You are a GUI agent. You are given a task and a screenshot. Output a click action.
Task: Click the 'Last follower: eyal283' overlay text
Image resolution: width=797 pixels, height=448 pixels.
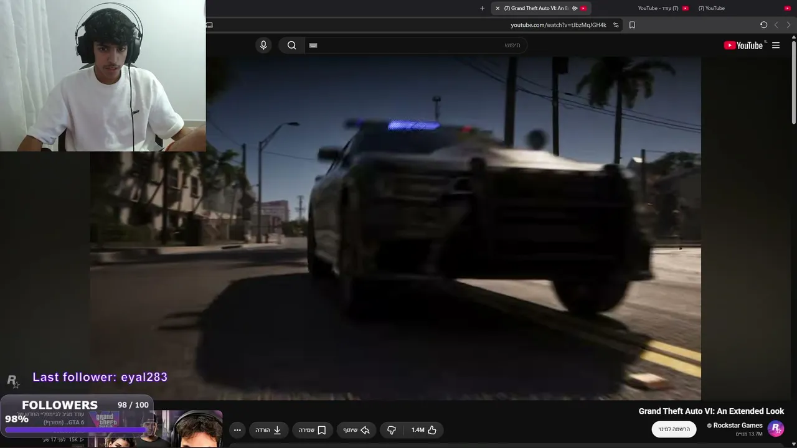pos(100,377)
